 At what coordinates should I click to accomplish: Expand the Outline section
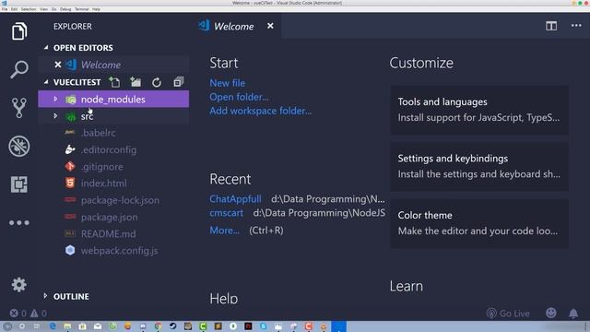pyautogui.click(x=45, y=296)
